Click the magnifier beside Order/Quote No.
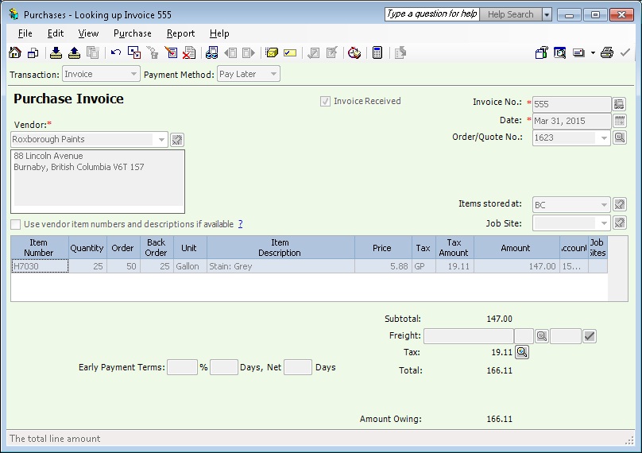The image size is (642, 453). tap(620, 137)
